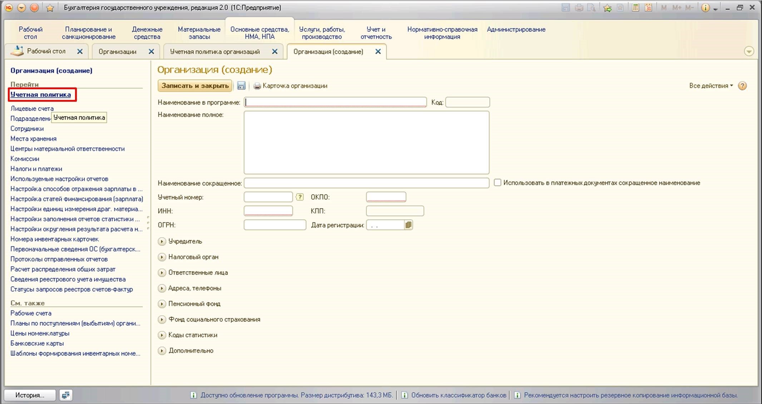Viewport: 762px width, 404px height.
Task: Expand the Пенсионный фонд section
Action: coord(162,304)
